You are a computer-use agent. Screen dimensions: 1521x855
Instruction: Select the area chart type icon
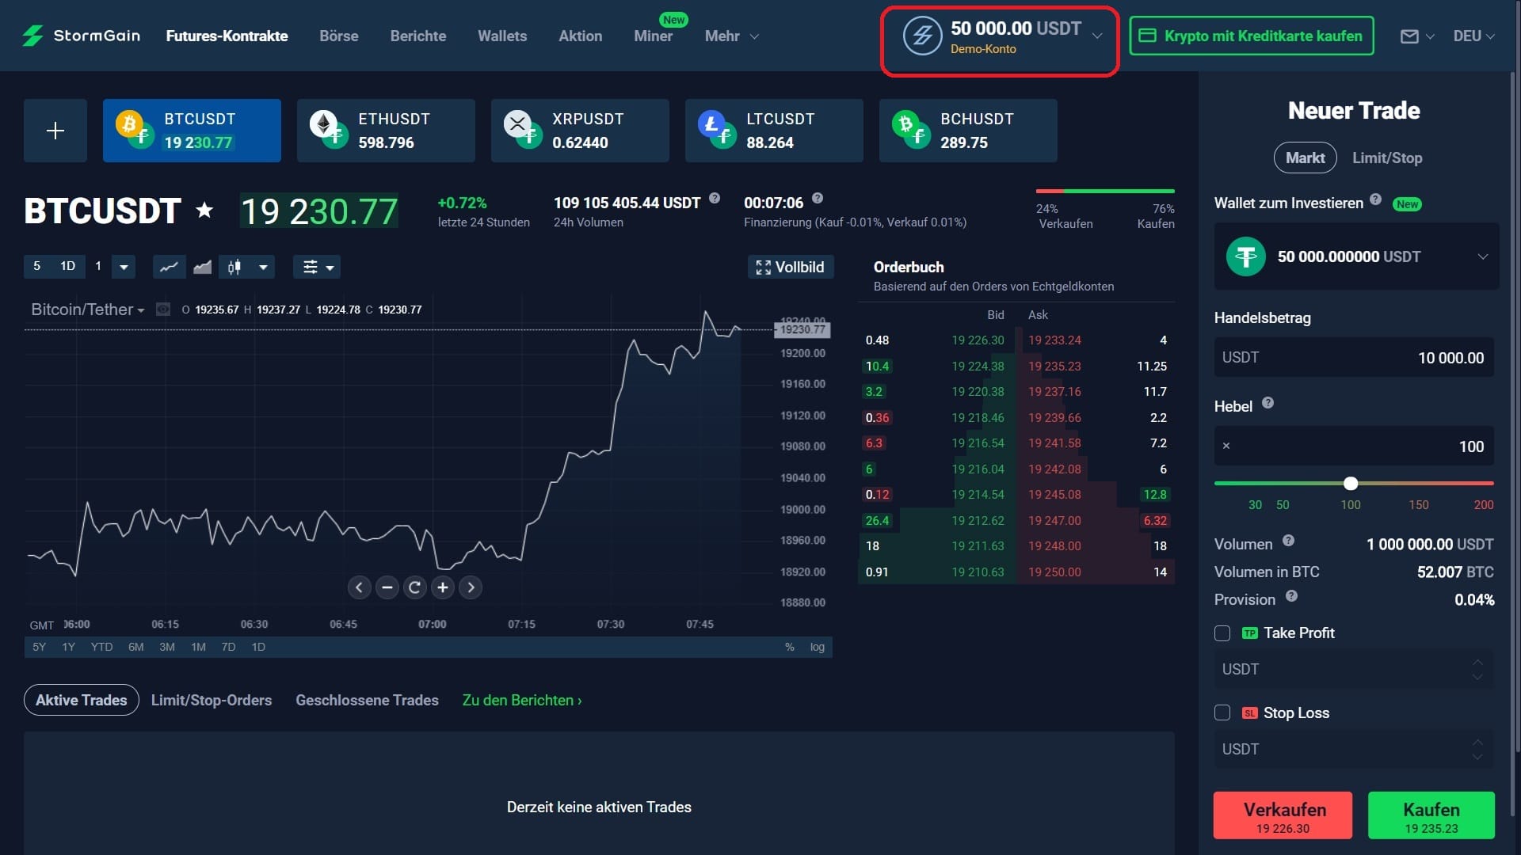point(203,268)
